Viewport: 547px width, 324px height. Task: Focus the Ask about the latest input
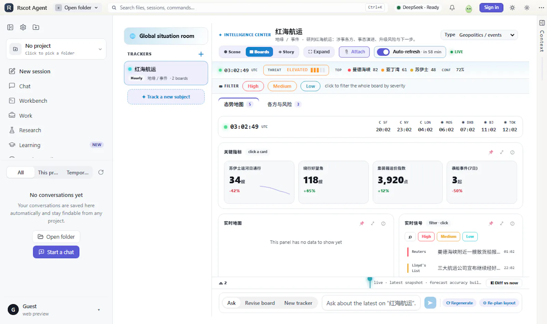tap(371, 303)
